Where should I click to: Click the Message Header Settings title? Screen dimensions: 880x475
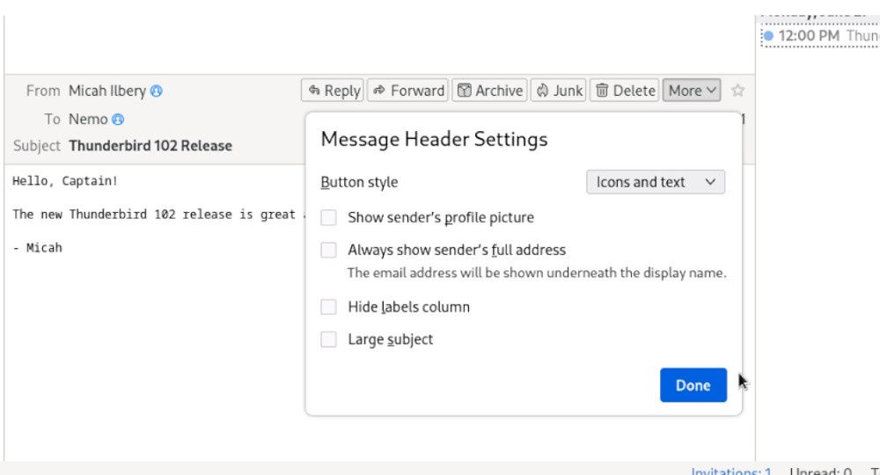(434, 139)
